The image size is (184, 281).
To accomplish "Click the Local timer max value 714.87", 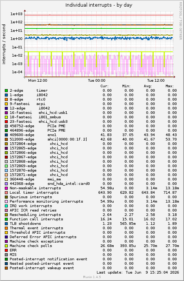I will coord(171,193).
